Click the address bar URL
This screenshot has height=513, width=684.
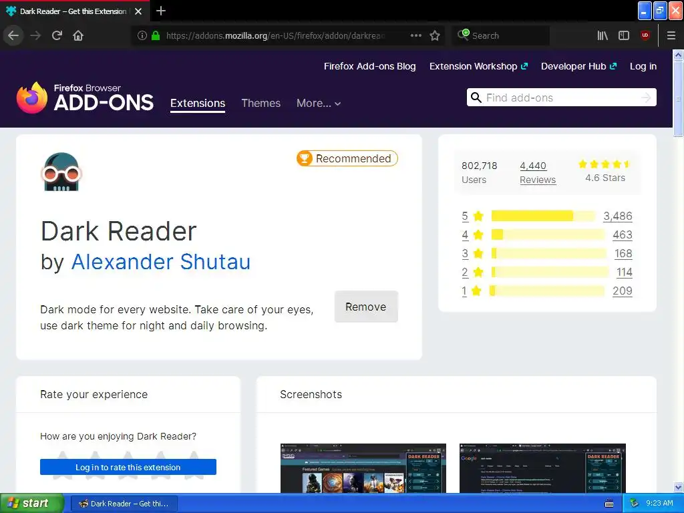click(x=276, y=35)
